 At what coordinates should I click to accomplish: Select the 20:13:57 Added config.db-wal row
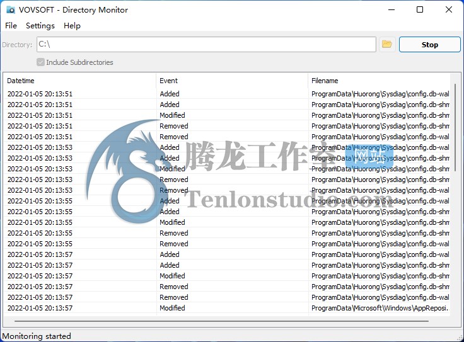pyautogui.click(x=227, y=254)
